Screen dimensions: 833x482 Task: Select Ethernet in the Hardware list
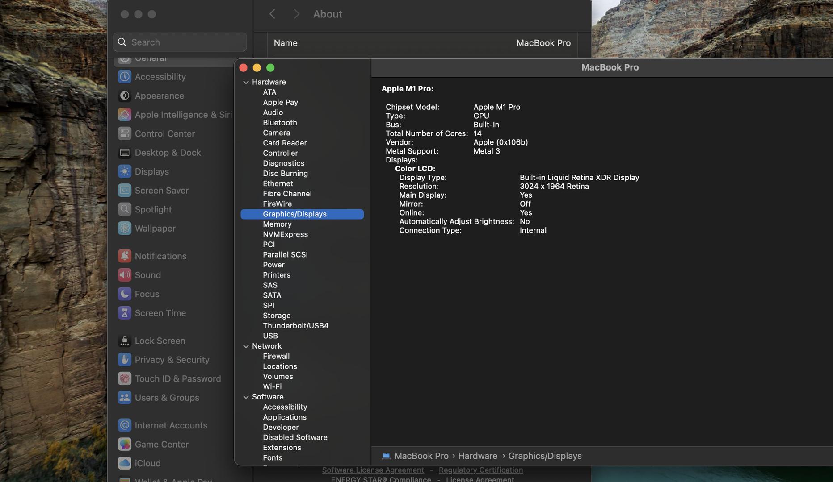point(278,184)
